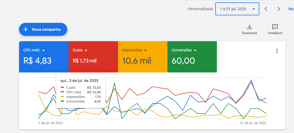Expand the Custo metric dropdown arrow

[x=86, y=50]
